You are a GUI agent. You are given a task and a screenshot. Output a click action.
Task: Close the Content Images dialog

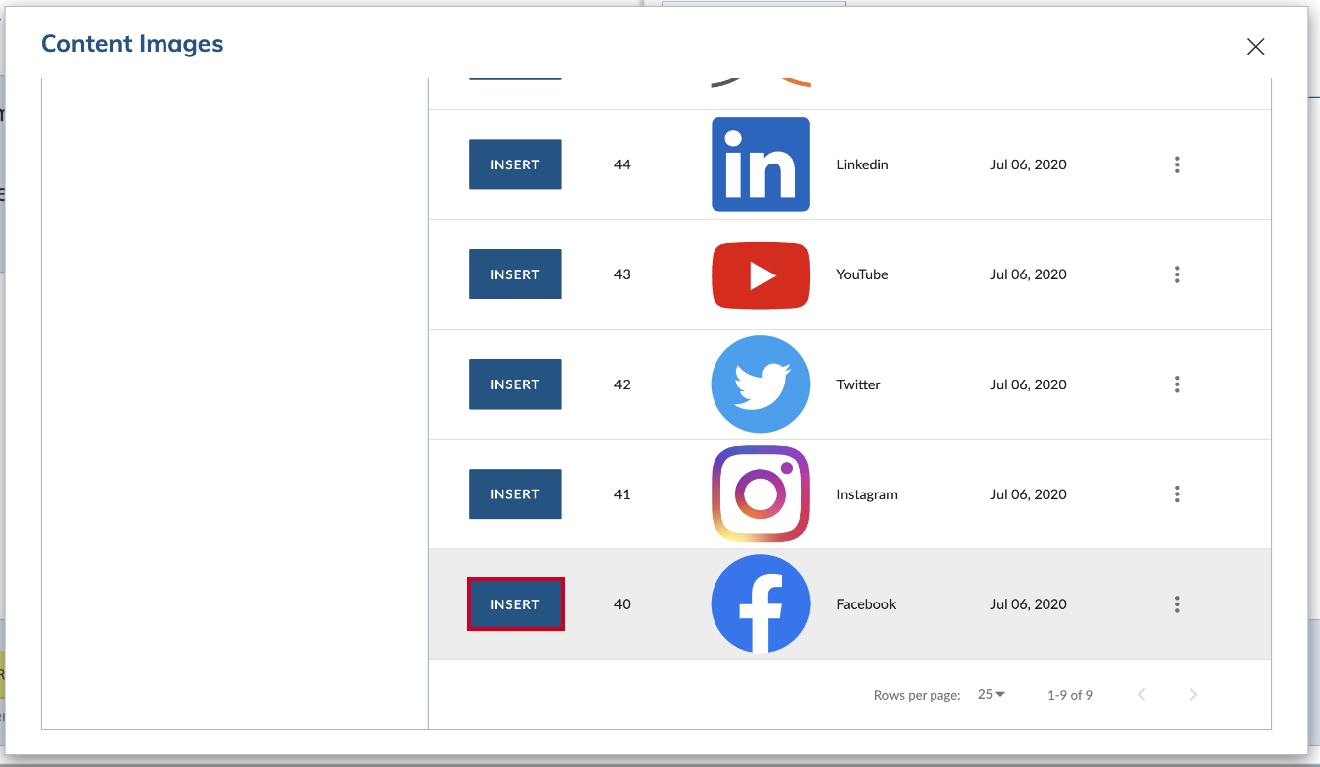[1255, 47]
